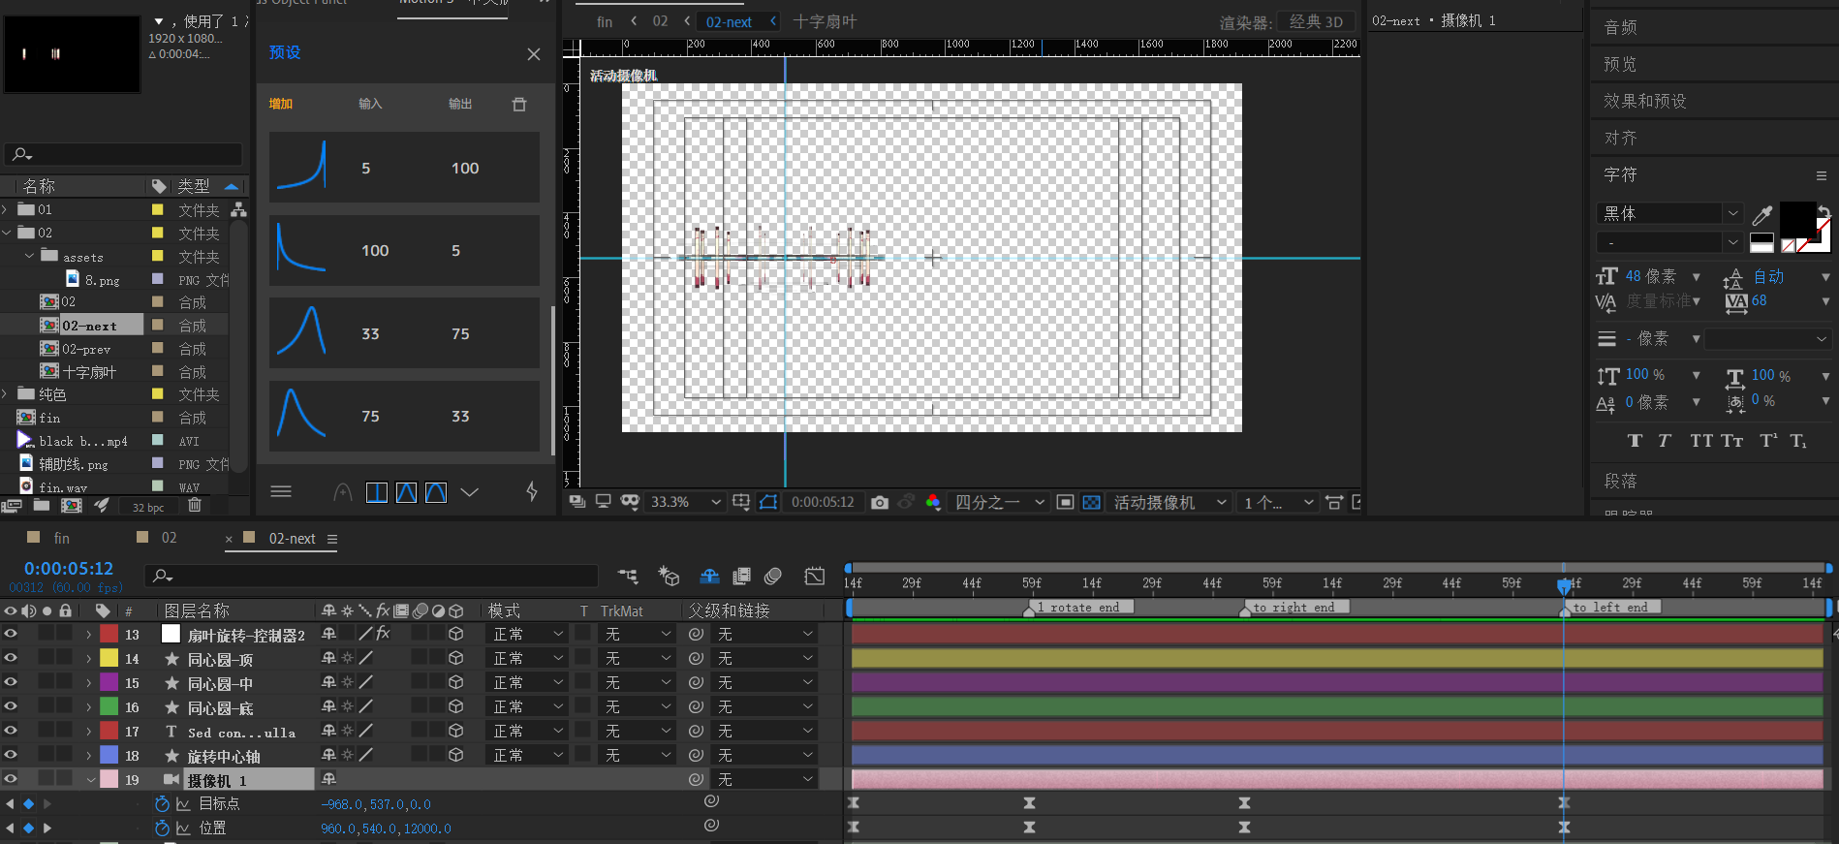
Task: Enable draft 3D icon in timeline
Action: coord(669,577)
